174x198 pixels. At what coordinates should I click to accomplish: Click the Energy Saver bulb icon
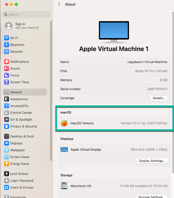[6, 164]
